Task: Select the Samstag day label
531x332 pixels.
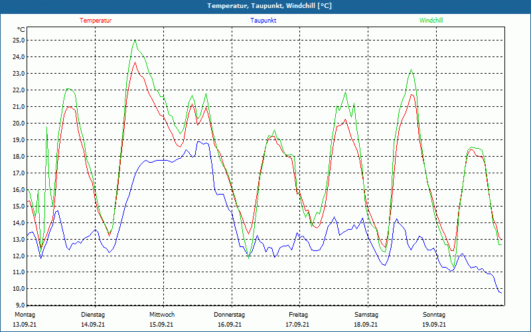Action: (x=366, y=315)
